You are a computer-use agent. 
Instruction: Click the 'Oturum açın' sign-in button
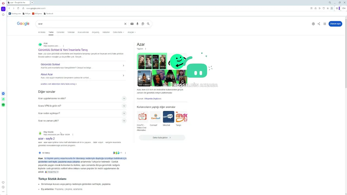[335, 24]
